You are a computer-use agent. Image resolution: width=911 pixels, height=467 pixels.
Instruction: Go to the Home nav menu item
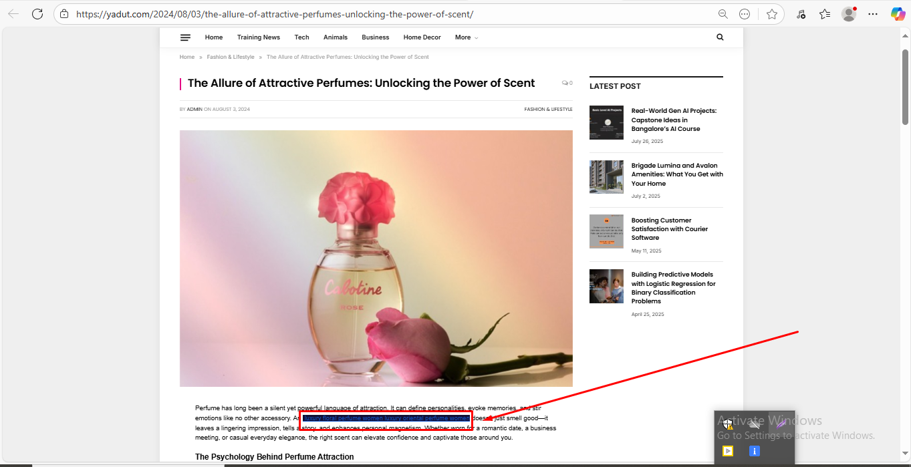(214, 37)
